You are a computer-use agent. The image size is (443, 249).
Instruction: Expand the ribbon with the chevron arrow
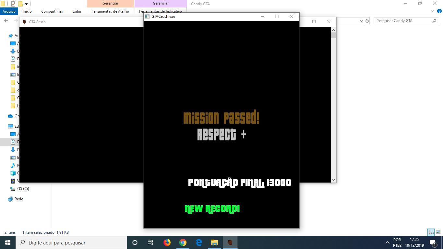432,11
